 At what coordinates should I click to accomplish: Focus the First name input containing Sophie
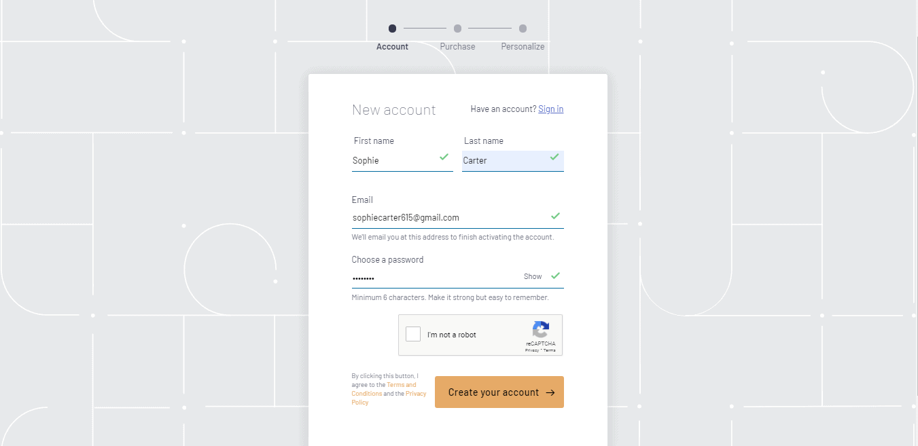(x=394, y=161)
